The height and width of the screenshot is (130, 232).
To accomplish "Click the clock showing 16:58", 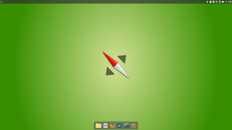I will pyautogui.click(x=230, y=2).
